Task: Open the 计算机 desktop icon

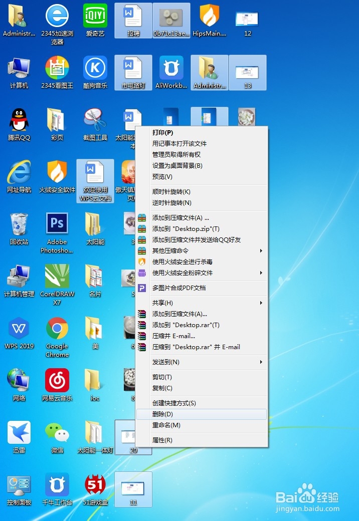Action: 19,73
